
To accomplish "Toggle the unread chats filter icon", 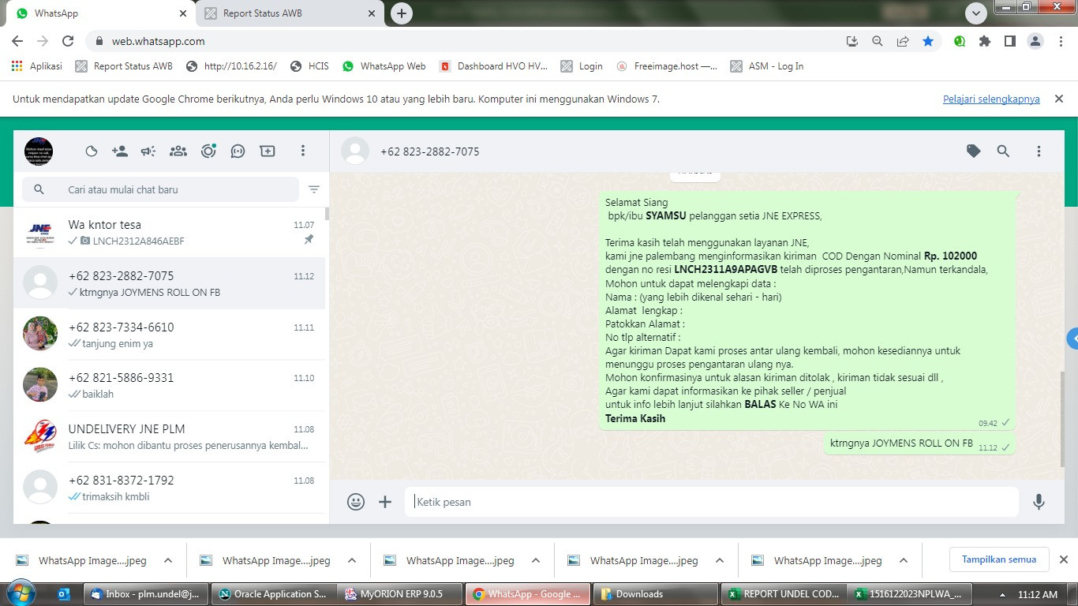I will click(x=314, y=189).
